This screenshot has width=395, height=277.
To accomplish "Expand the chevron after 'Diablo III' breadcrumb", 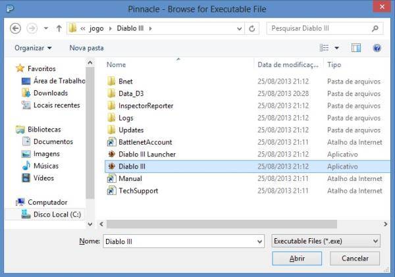I will (x=150, y=28).
